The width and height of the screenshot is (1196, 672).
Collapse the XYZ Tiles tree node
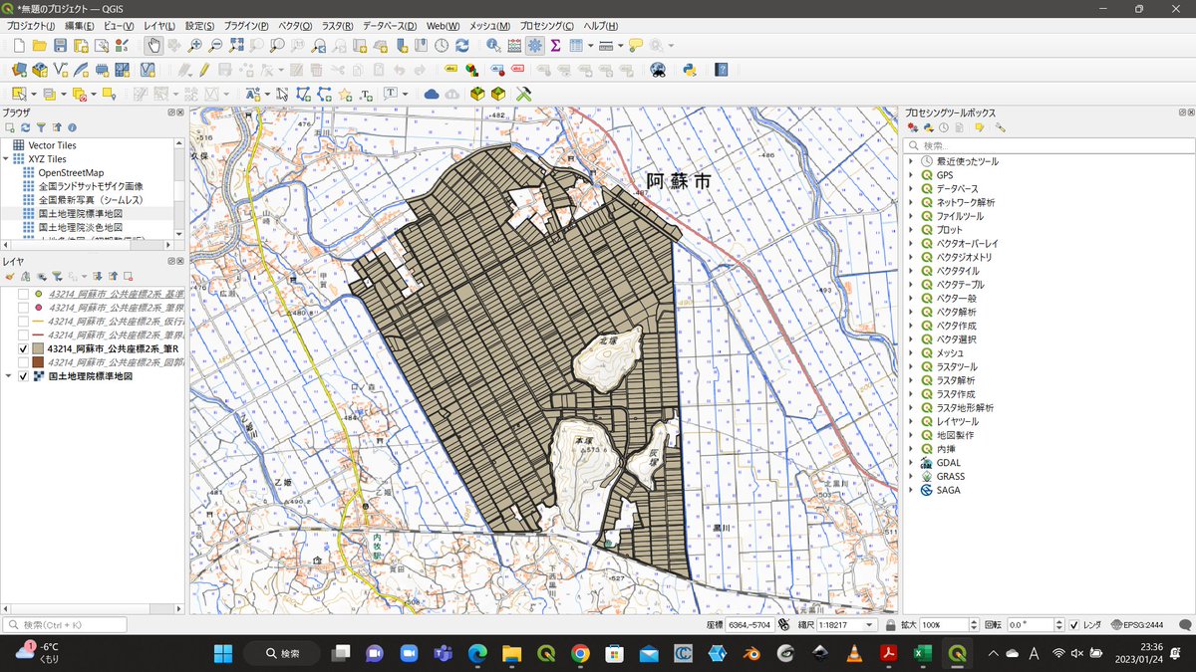tap(6, 159)
